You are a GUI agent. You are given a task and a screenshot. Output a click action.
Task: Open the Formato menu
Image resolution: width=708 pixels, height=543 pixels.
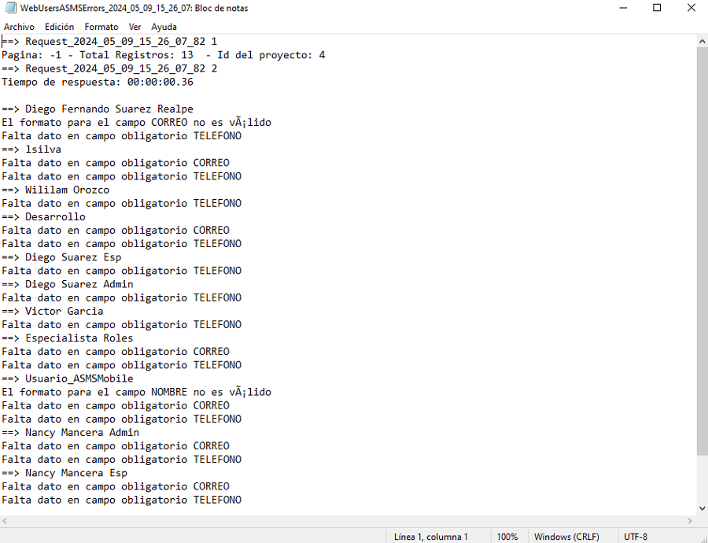click(101, 27)
